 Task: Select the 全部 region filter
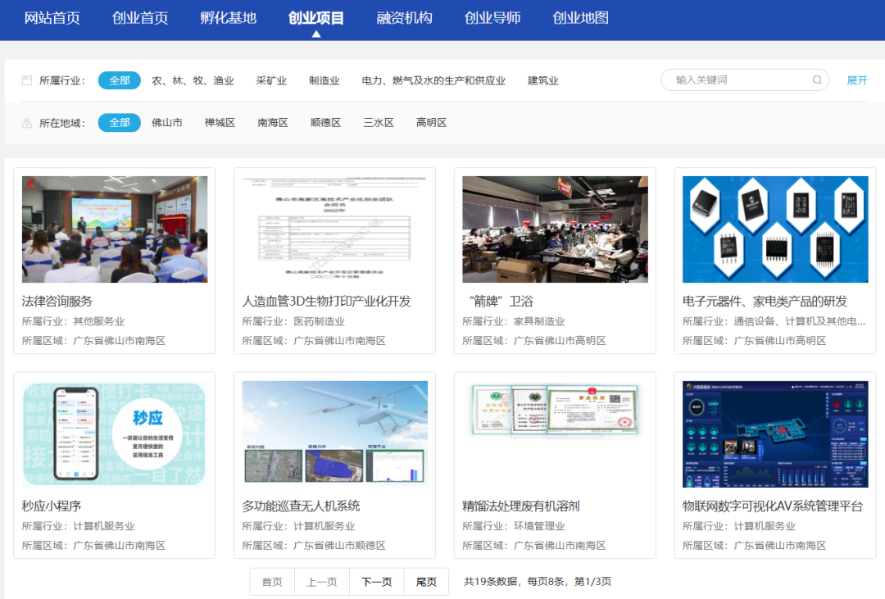pos(119,123)
